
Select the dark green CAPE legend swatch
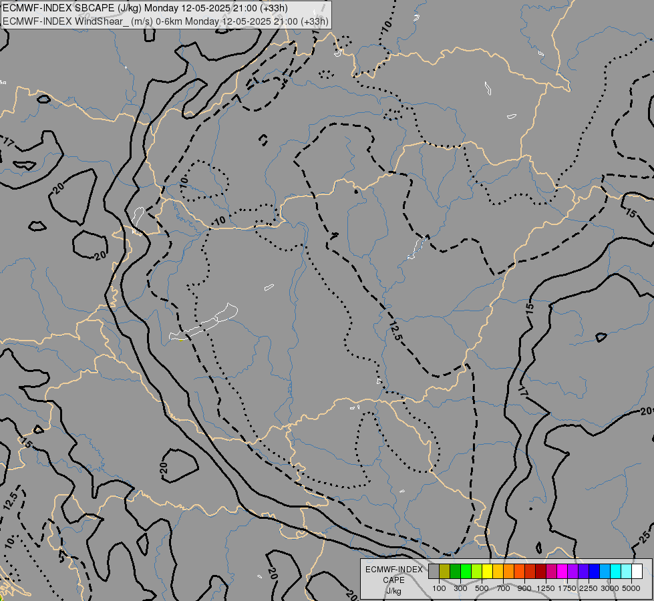[x=456, y=571]
